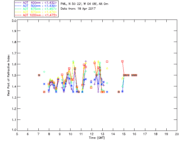182x145 pixels.
Task: Click the first data marker at 7 GMT
Action: tap(39, 75)
